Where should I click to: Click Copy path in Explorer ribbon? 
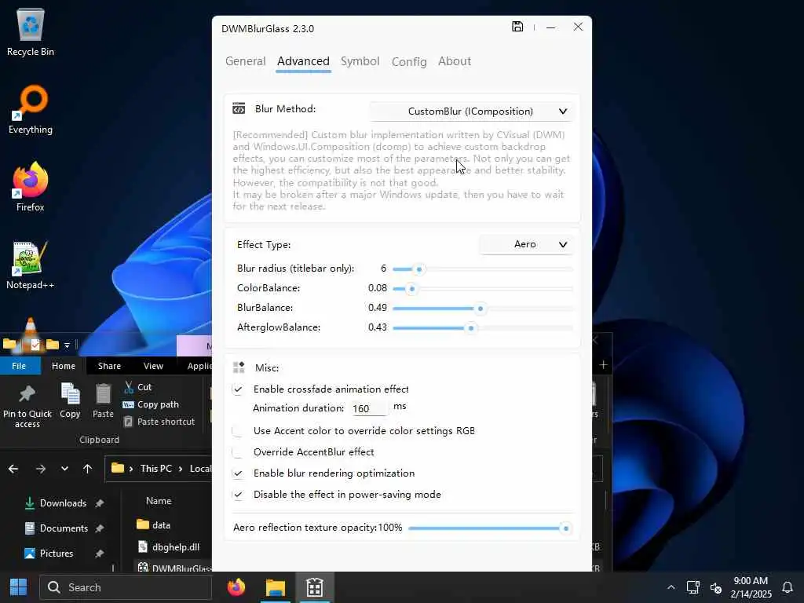tap(151, 404)
